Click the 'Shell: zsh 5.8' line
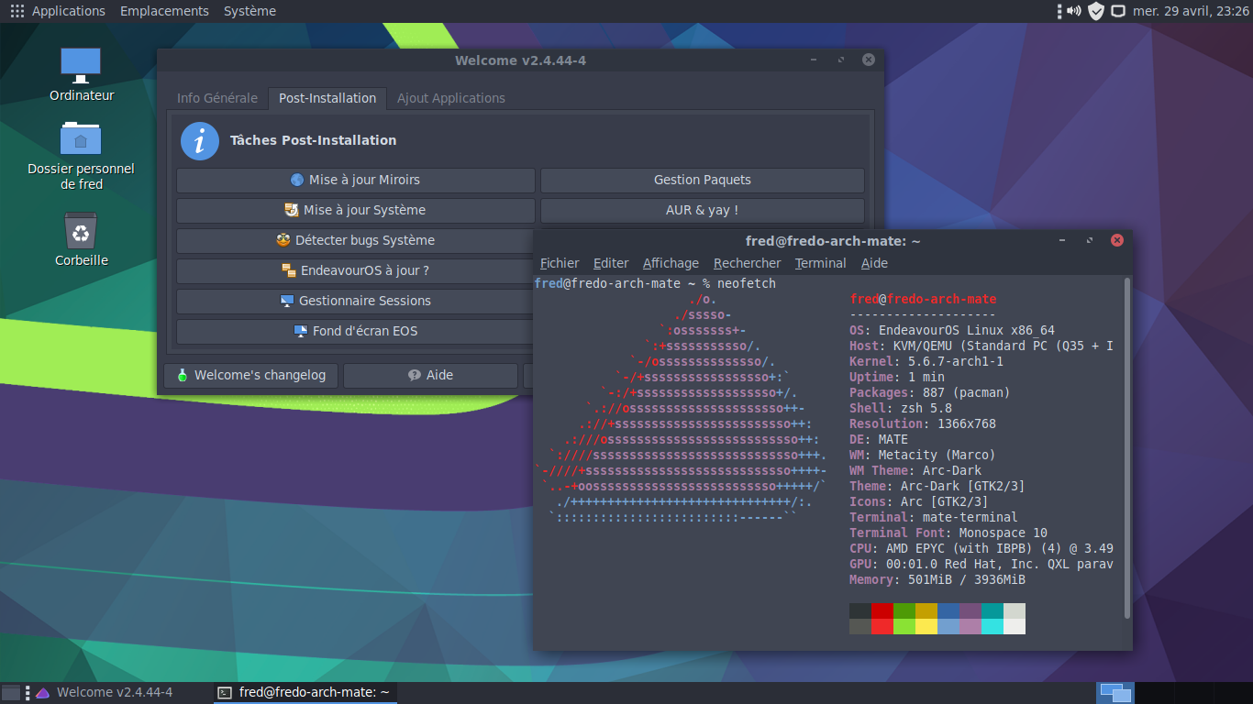 [901, 408]
